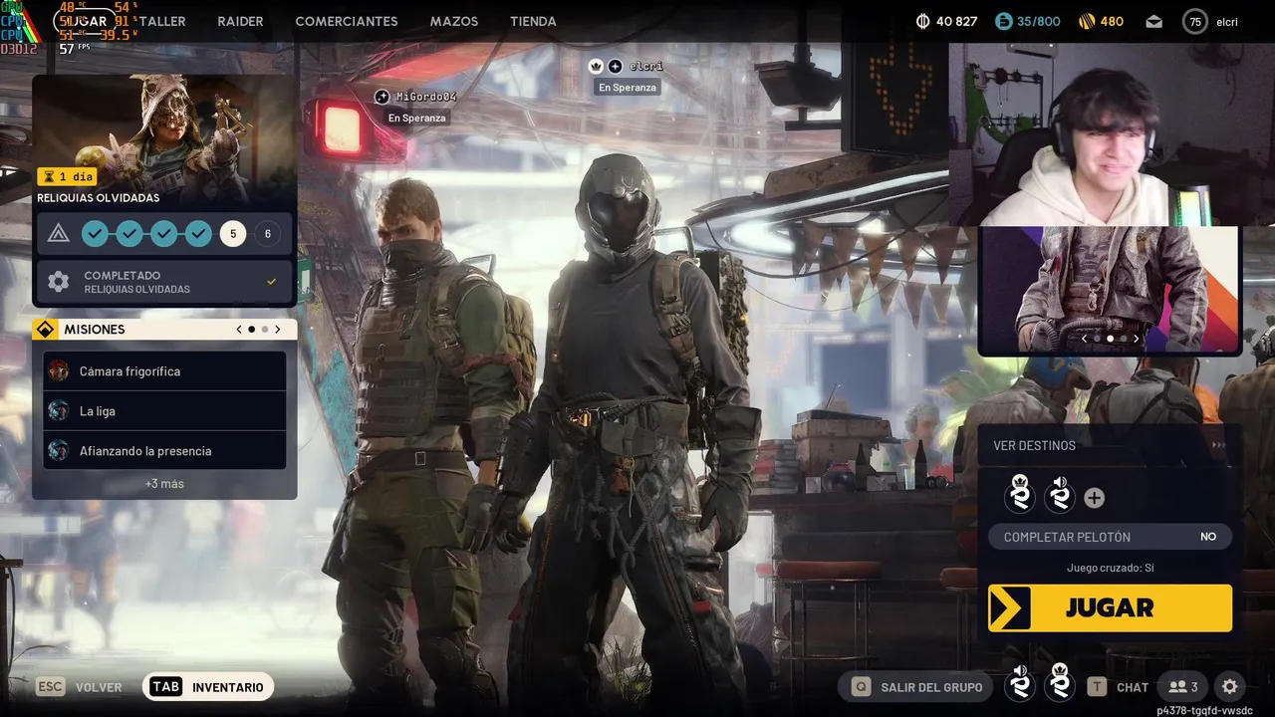This screenshot has height=717, width=1275.
Task: Open the Chat button
Action: [x=1119, y=687]
